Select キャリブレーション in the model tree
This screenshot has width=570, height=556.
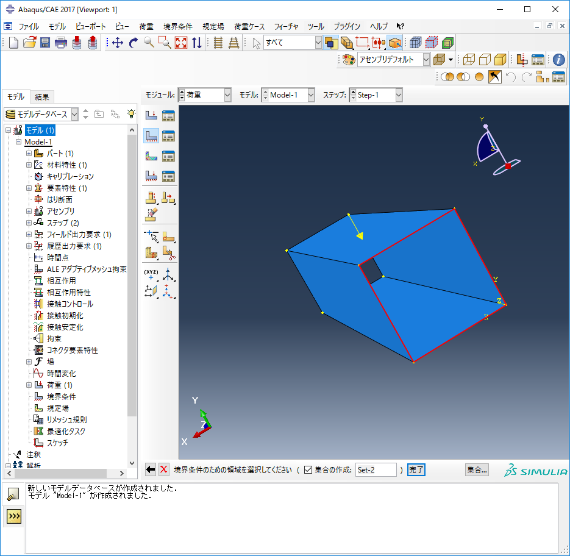(69, 177)
